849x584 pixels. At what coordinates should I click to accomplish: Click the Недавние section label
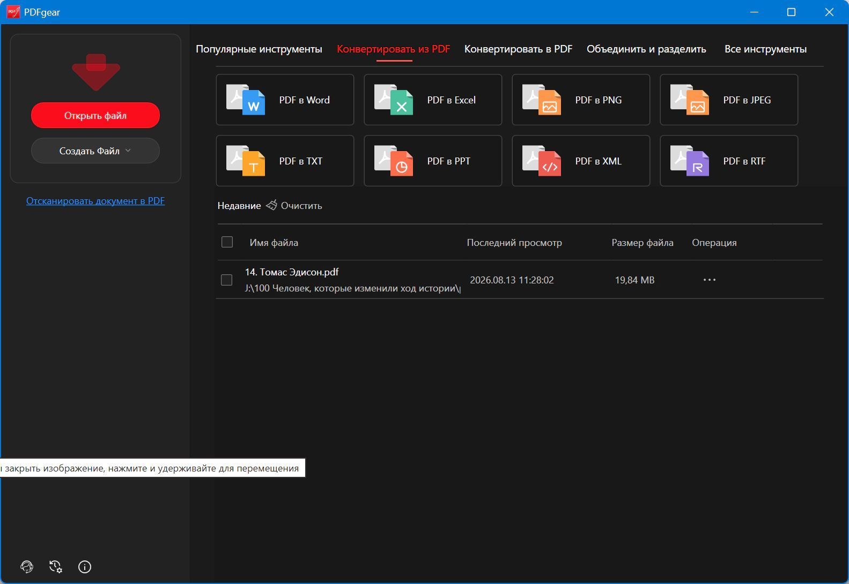tap(239, 206)
